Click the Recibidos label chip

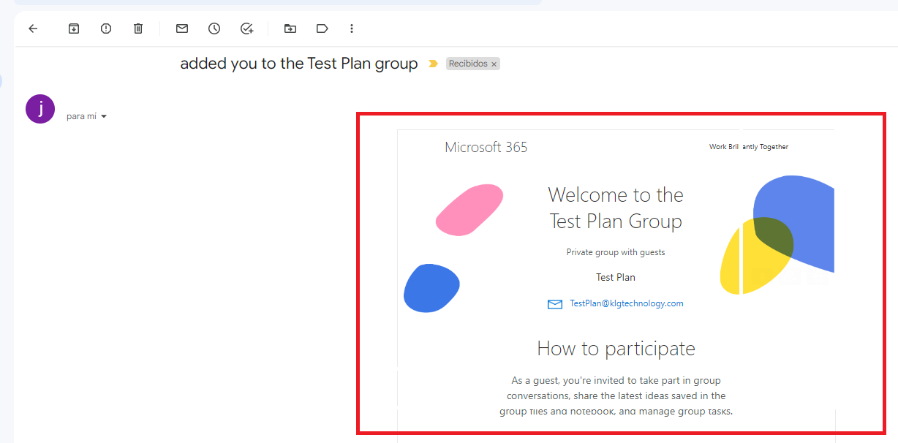click(x=468, y=64)
